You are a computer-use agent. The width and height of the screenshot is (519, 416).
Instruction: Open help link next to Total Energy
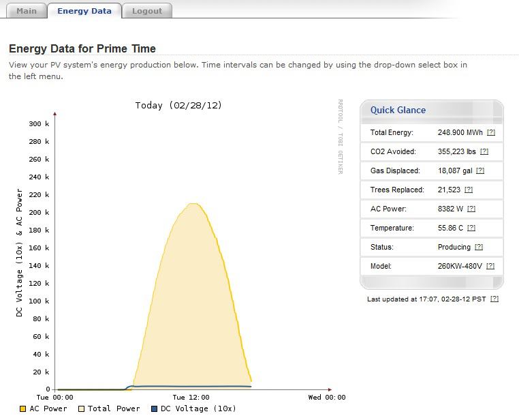point(491,132)
